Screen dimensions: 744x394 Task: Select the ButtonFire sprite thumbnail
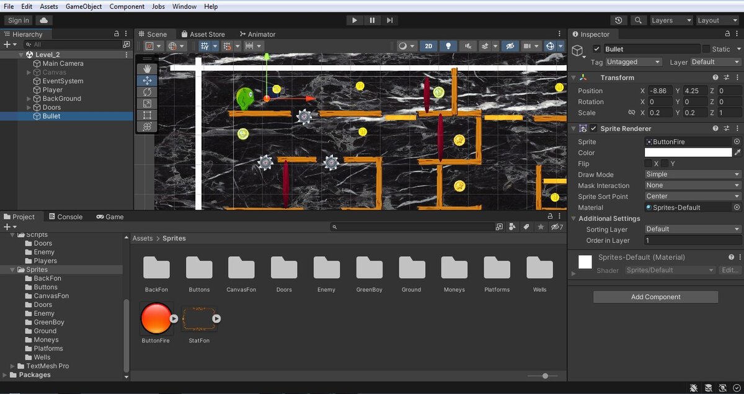tap(156, 318)
